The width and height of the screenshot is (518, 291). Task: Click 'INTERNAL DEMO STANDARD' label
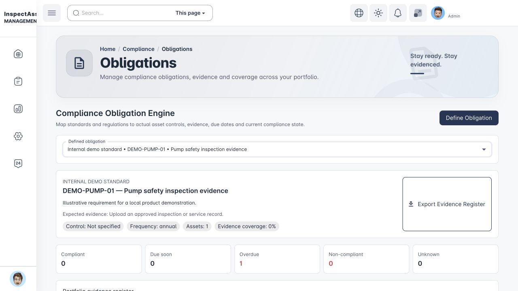click(x=96, y=181)
